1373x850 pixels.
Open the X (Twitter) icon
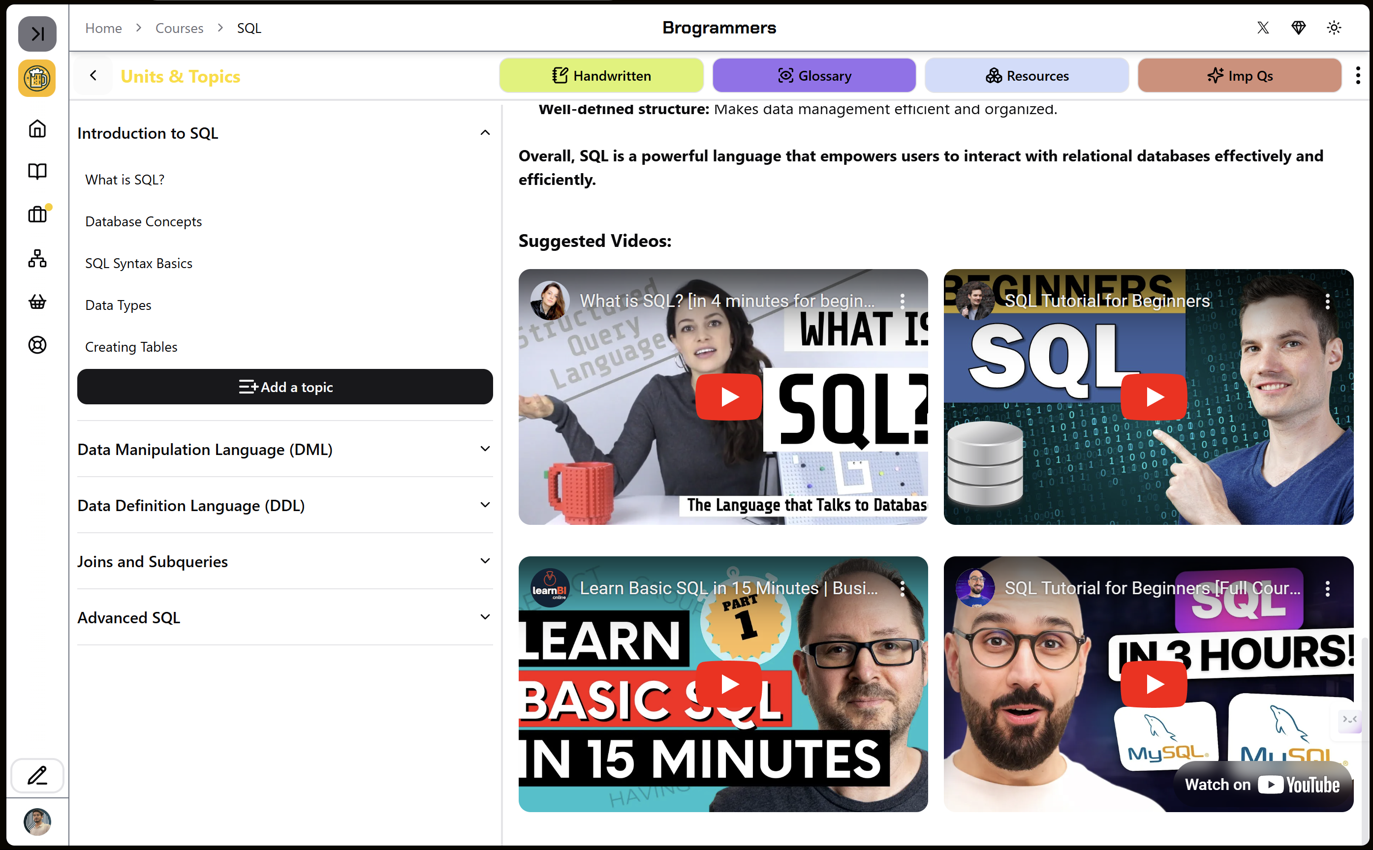click(x=1263, y=28)
